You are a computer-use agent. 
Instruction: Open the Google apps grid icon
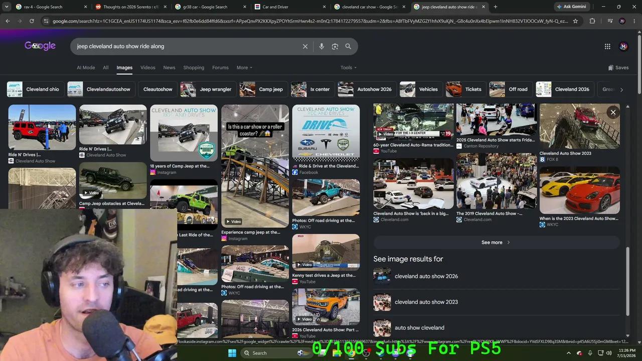[x=607, y=46]
